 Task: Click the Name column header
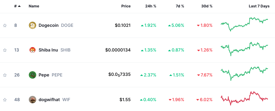tap(34, 6)
